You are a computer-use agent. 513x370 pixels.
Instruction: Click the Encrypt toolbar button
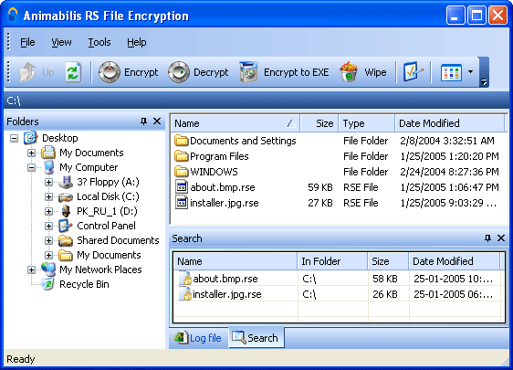128,72
